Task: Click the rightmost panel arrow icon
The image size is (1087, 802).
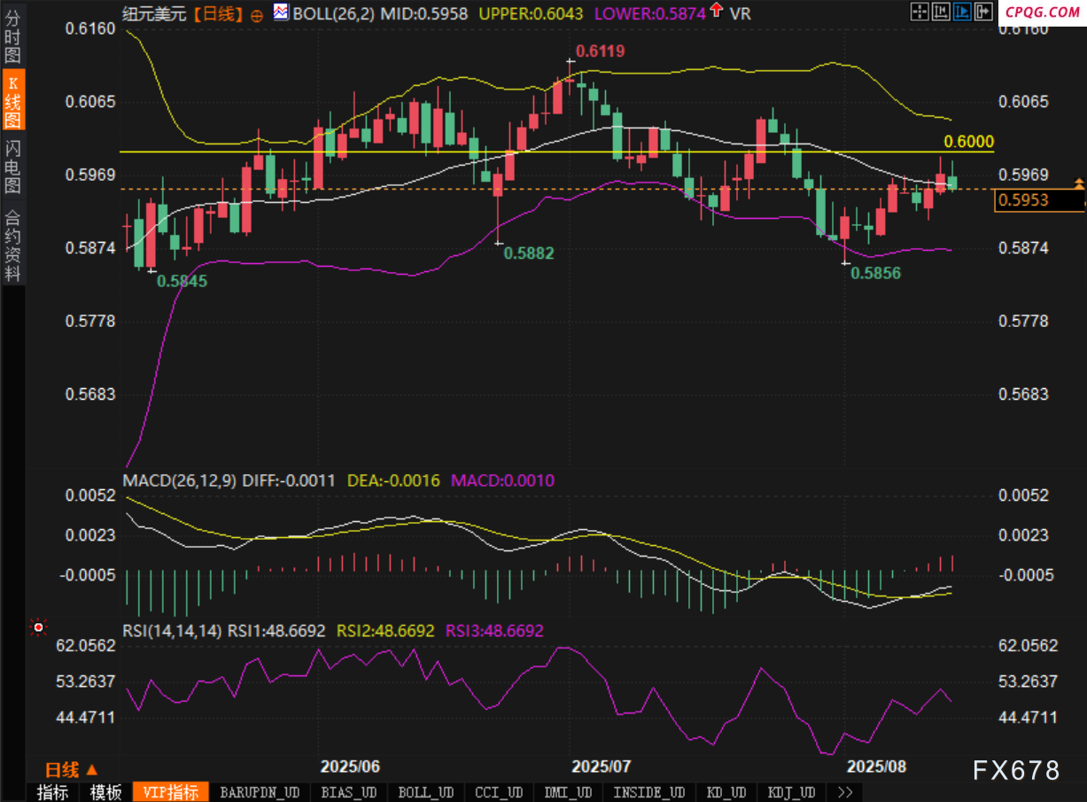Action: click(x=982, y=12)
